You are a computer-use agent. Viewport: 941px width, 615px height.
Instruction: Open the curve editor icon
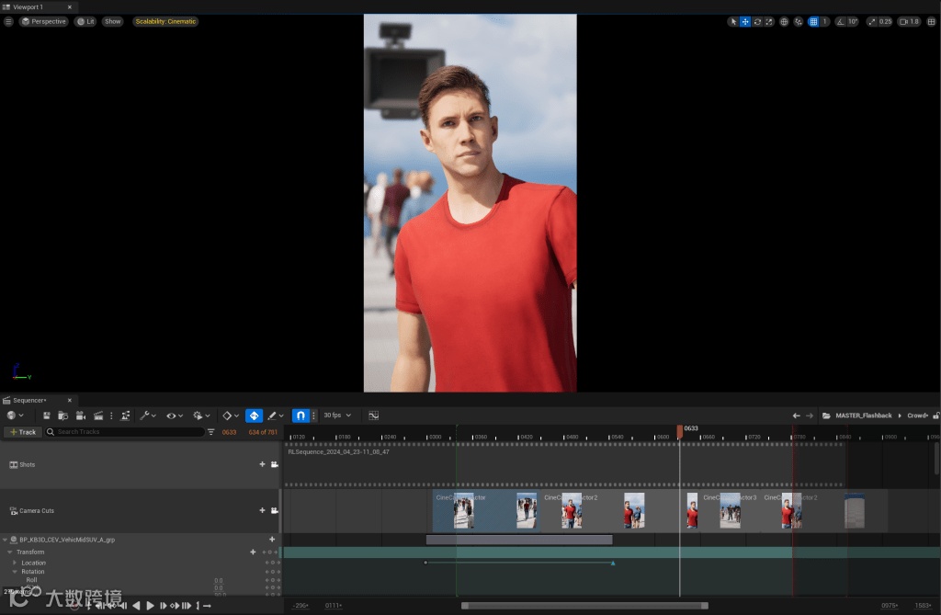coord(374,416)
